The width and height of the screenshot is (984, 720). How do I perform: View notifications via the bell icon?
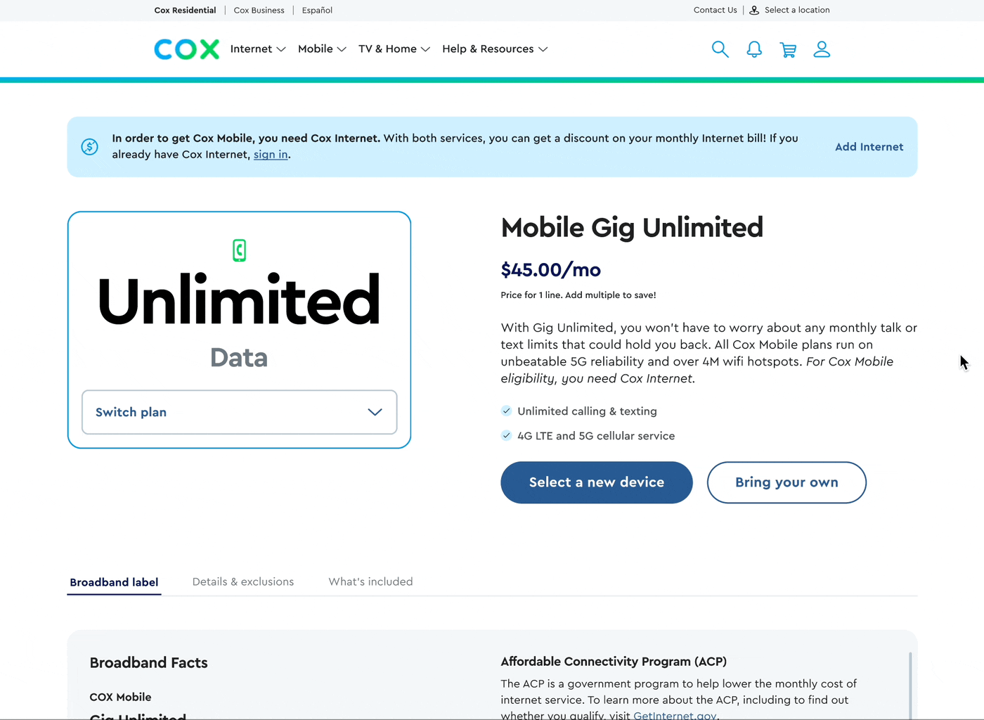(x=754, y=49)
